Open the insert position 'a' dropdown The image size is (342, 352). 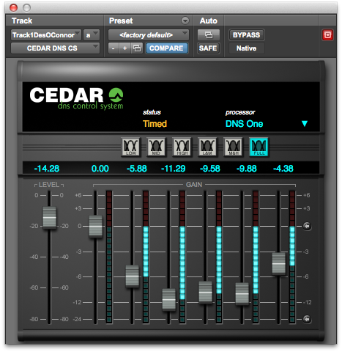point(92,35)
